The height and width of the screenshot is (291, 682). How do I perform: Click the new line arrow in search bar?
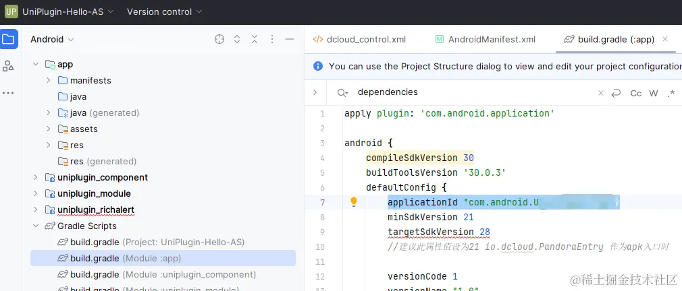[616, 93]
